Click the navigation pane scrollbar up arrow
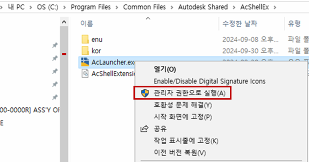Image resolution: width=309 pixels, height=162 pixels. pyautogui.click(x=64, y=22)
